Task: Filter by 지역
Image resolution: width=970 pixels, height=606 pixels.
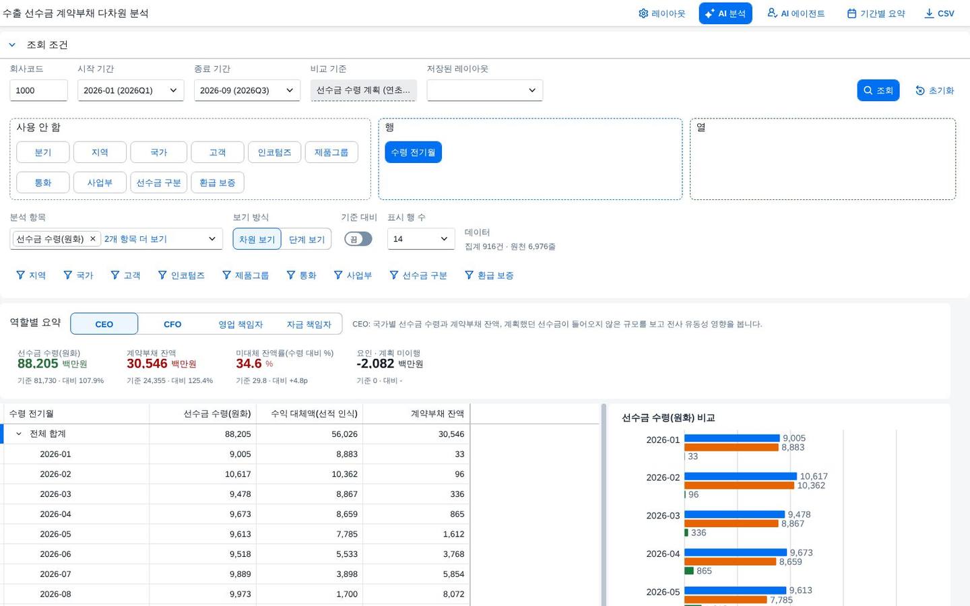Action: pos(31,275)
